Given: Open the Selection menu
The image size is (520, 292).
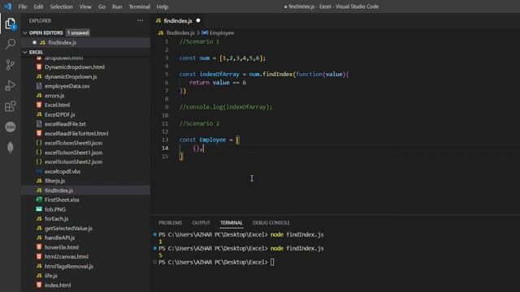Looking at the screenshot, I should click(62, 6).
